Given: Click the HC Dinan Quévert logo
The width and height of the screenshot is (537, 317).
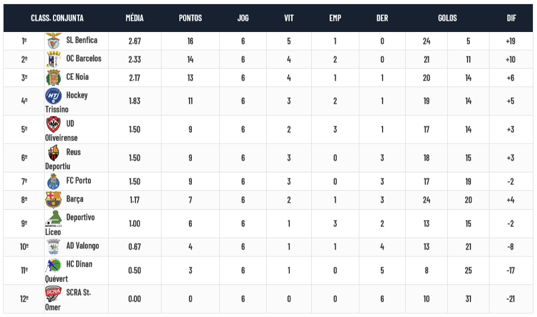Looking at the screenshot, I should [53, 265].
